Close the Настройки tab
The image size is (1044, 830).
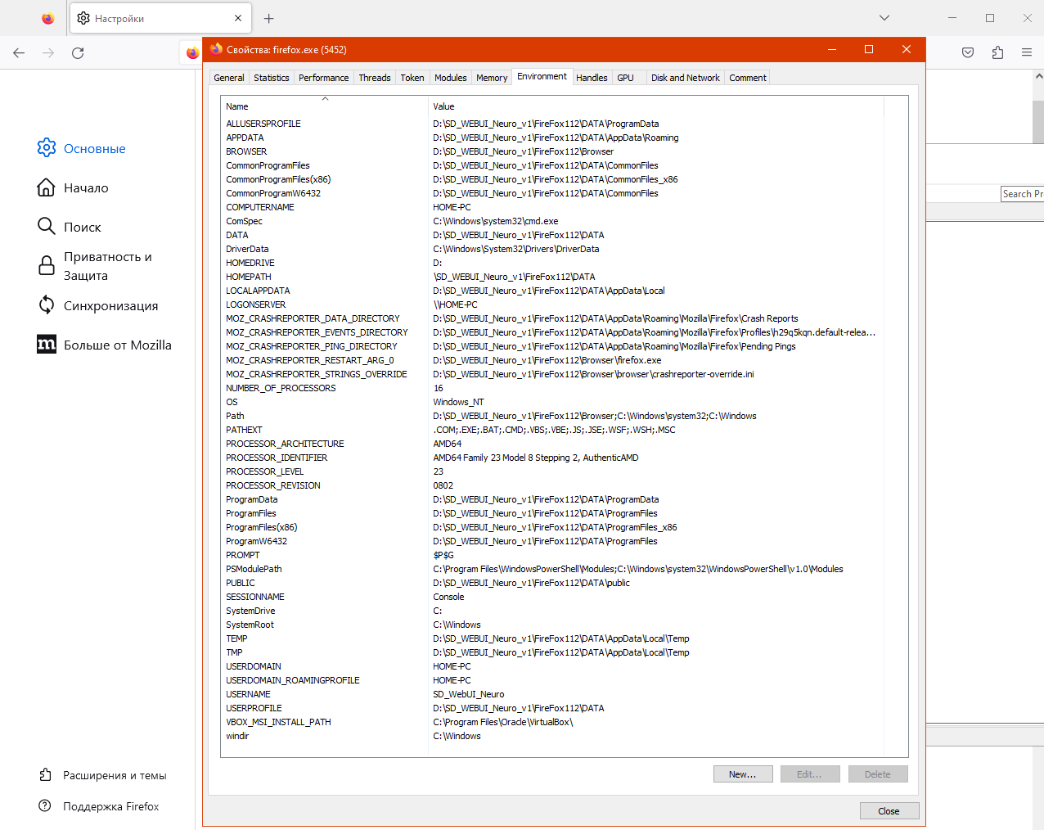[x=238, y=18]
